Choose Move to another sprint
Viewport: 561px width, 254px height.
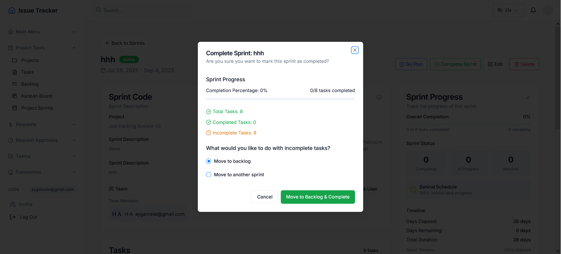(209, 174)
